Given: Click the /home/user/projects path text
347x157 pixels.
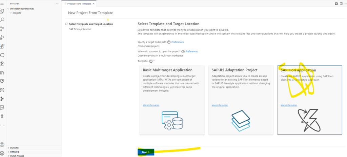Looking at the screenshot, I should pyautogui.click(x=148, y=46).
